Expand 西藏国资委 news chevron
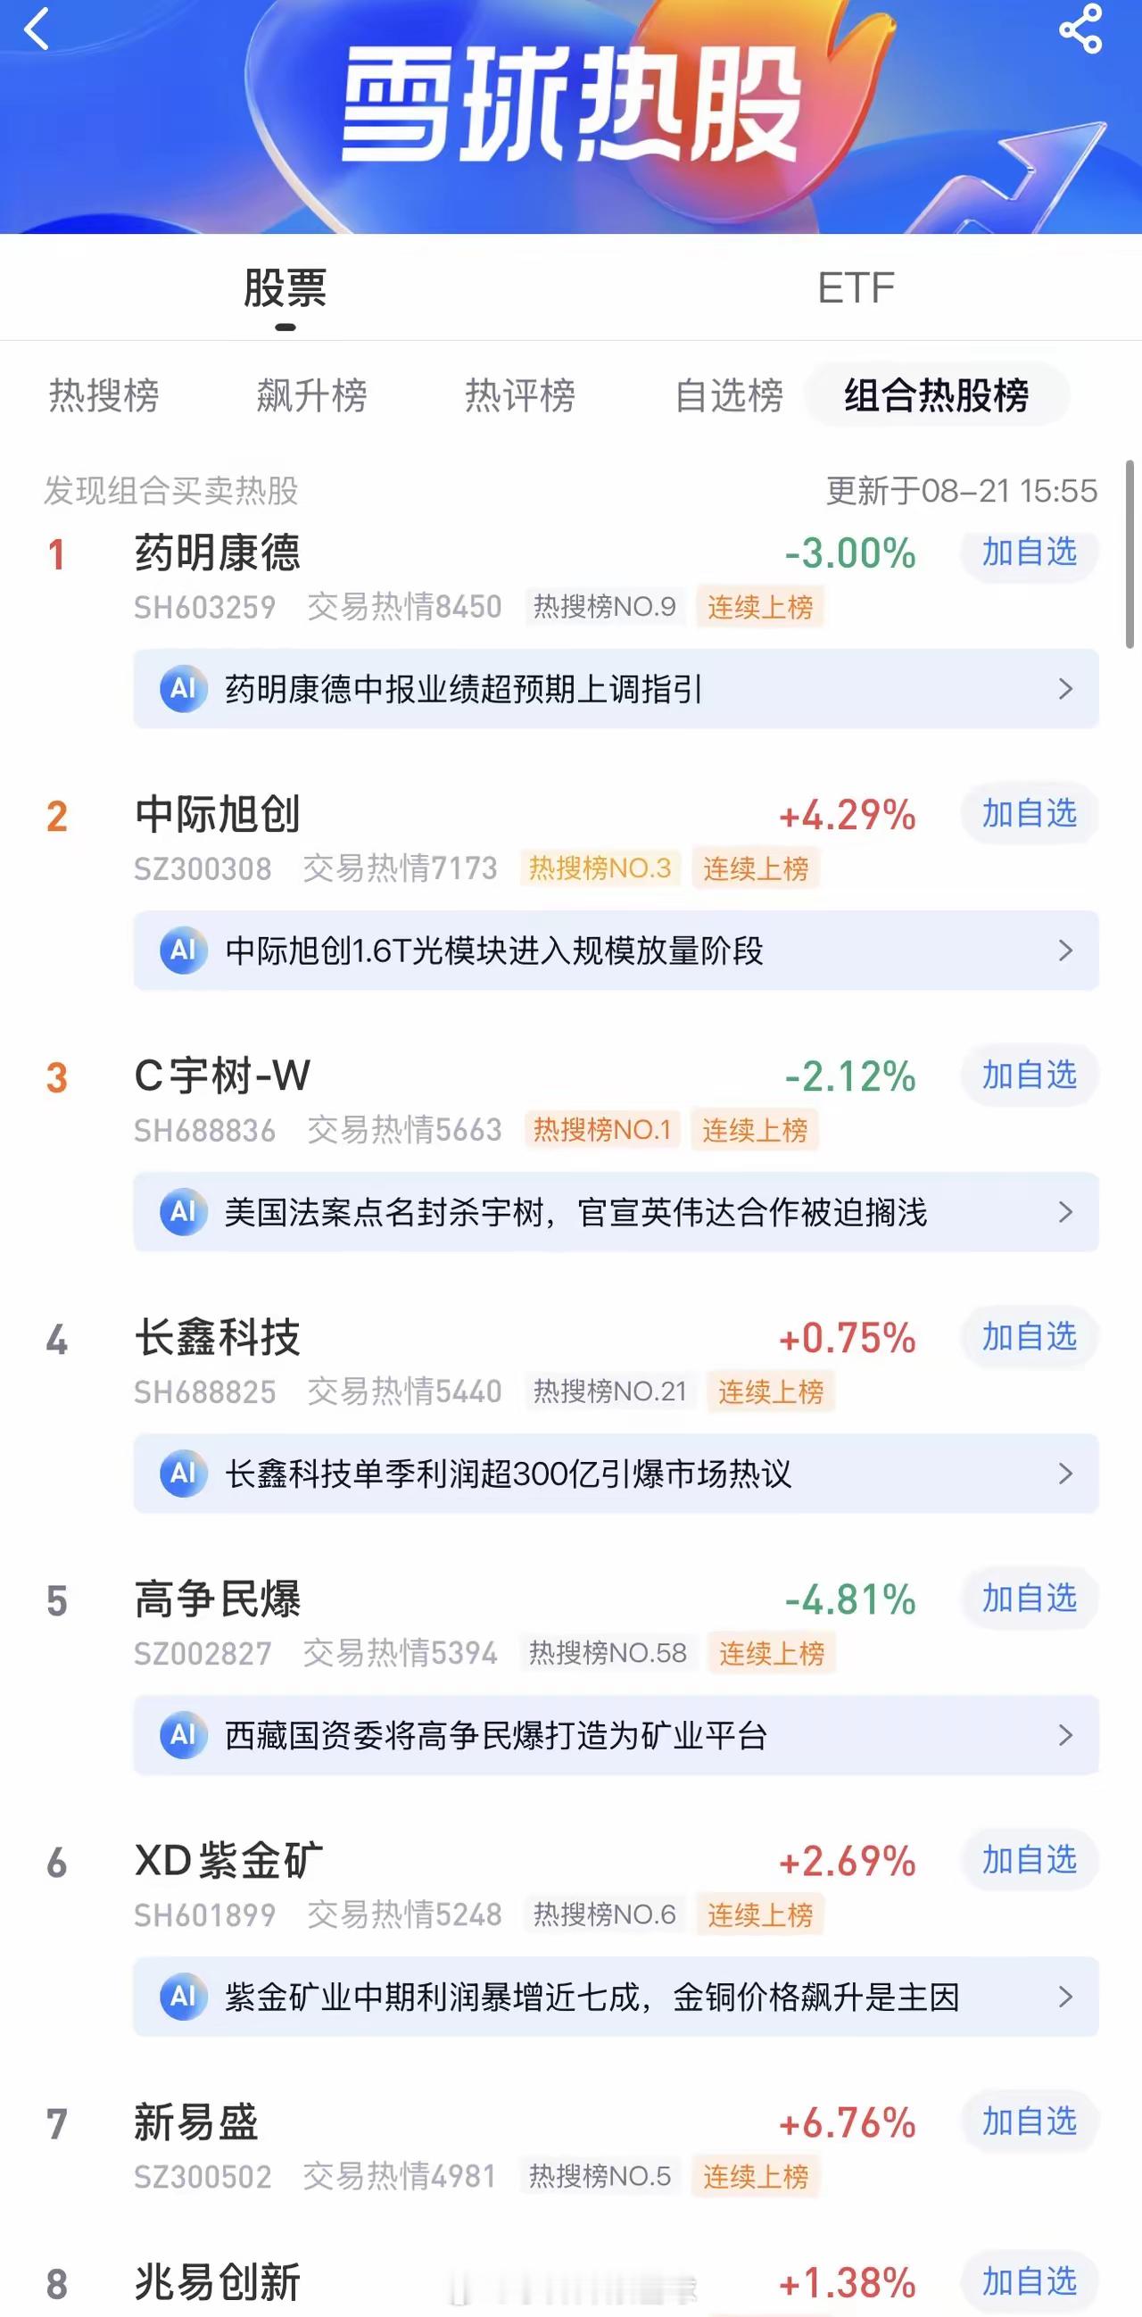This screenshot has width=1142, height=2317. click(1066, 1735)
